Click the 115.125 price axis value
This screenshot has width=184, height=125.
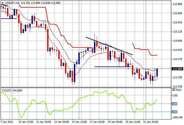pyautogui.click(x=177, y=32)
